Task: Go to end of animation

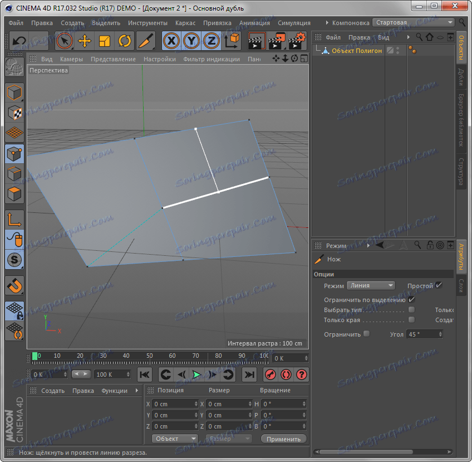Action: click(249, 375)
